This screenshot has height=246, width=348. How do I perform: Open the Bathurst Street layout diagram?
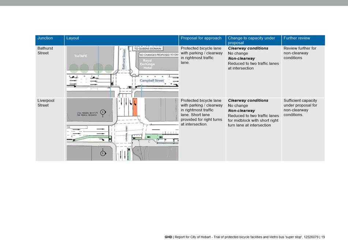coord(123,71)
